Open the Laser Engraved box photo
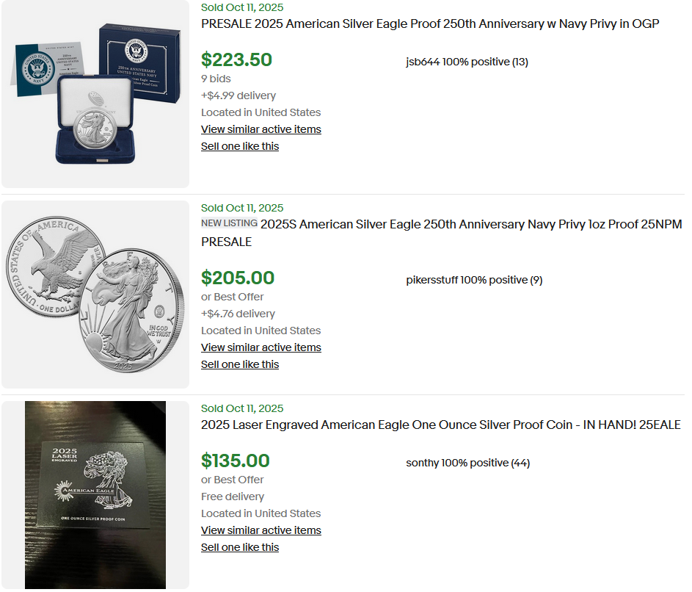 click(95, 494)
